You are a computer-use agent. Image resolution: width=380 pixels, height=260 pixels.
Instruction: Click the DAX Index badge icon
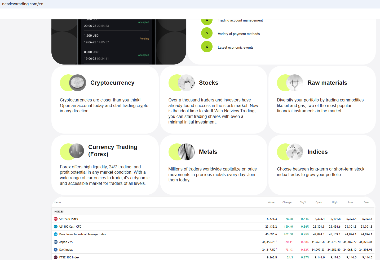click(x=56, y=250)
